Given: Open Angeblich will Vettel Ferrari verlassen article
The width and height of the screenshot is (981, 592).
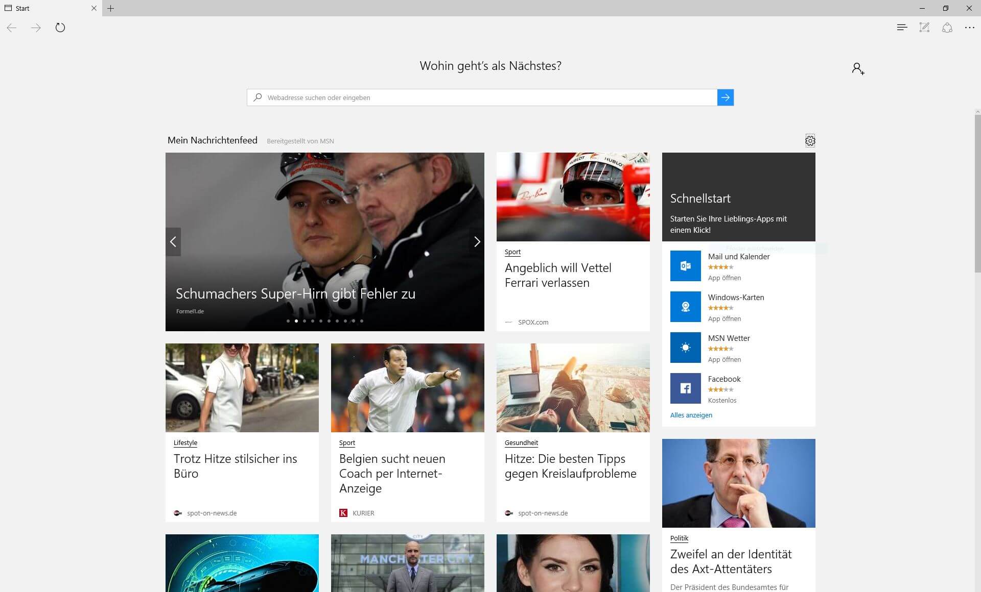Looking at the screenshot, I should (558, 275).
